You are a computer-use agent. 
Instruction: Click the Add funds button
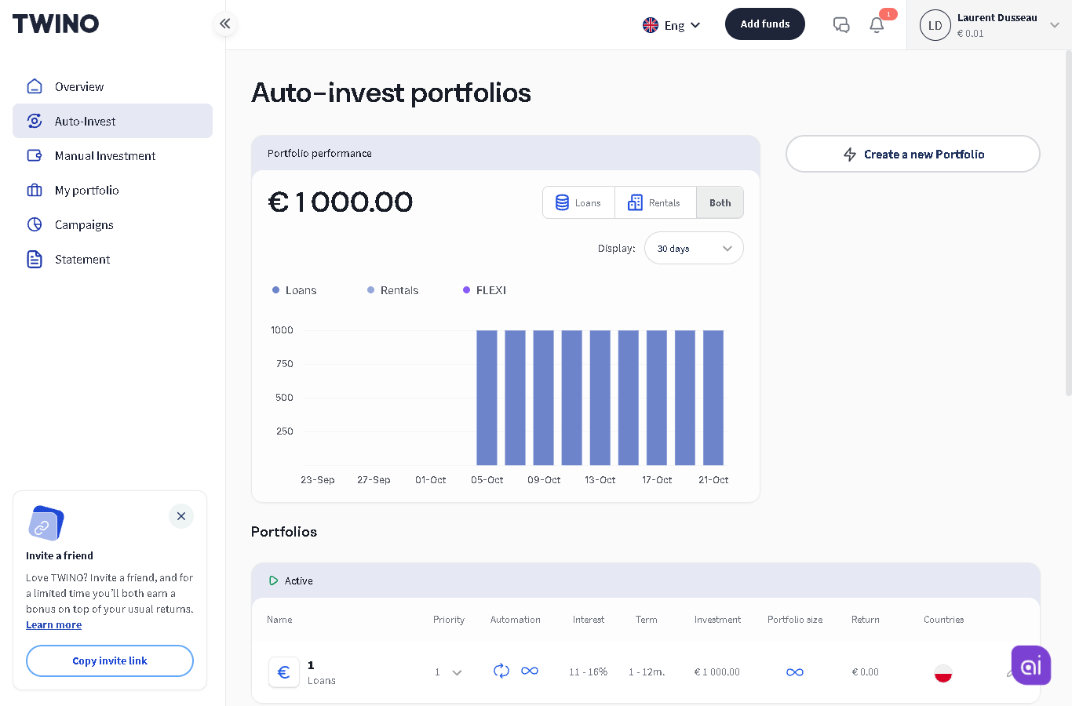point(765,24)
